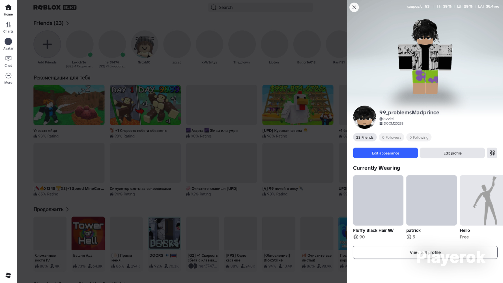
Task: Open friend GroxMC's avatar
Action: point(145,44)
